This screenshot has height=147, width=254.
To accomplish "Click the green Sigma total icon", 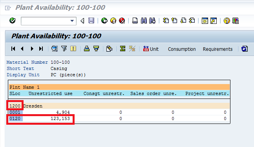I will pyautogui.click(x=122, y=48).
